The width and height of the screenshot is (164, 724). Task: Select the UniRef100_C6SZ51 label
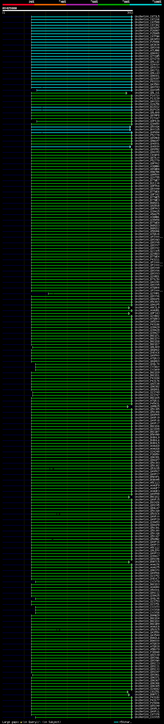point(147,692)
